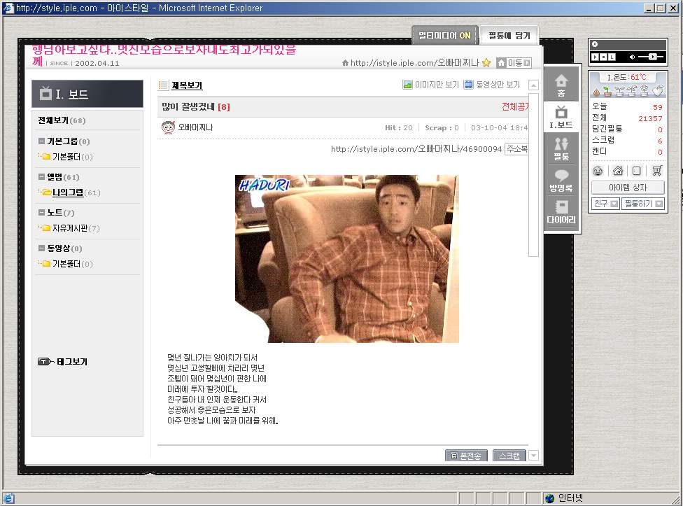683x506 pixels.
Task: Click the HADURI photo in the post
Action: click(346, 259)
